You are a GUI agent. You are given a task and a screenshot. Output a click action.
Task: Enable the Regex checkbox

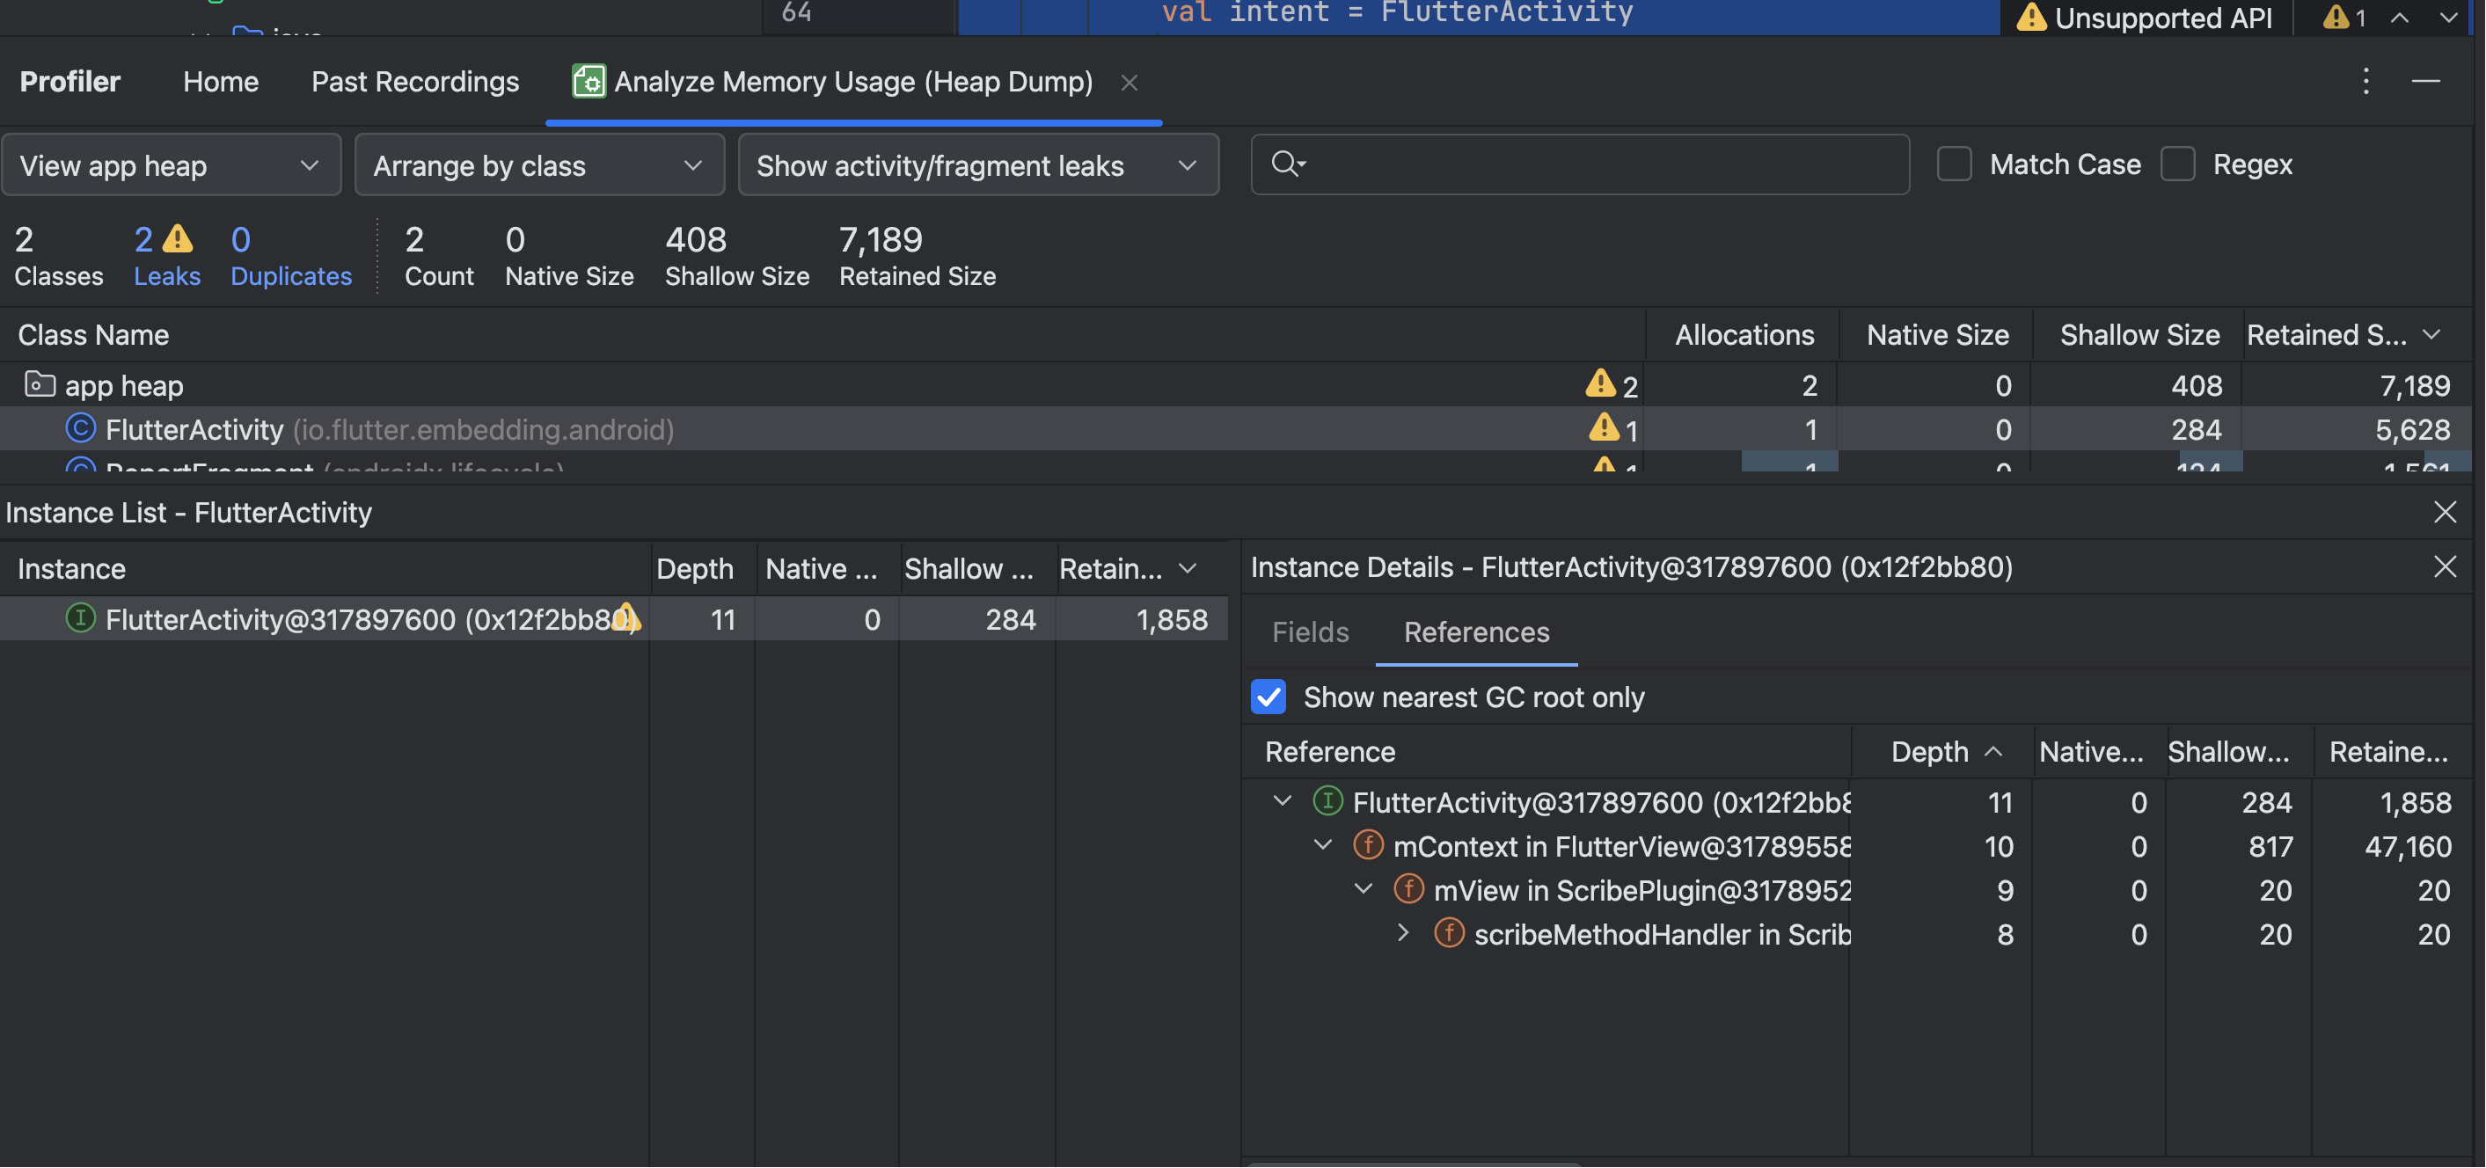2177,164
